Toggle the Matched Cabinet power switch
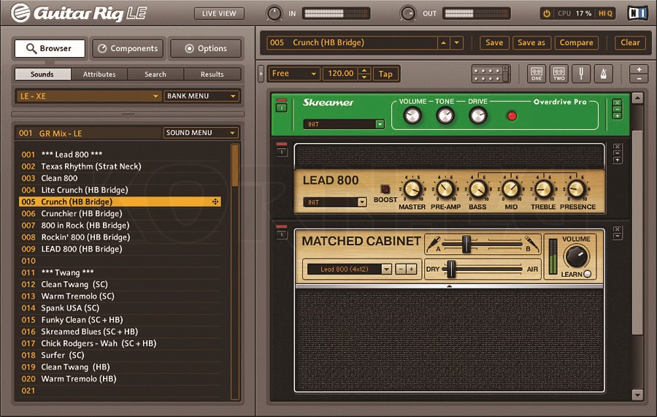657x417 pixels. tap(282, 234)
